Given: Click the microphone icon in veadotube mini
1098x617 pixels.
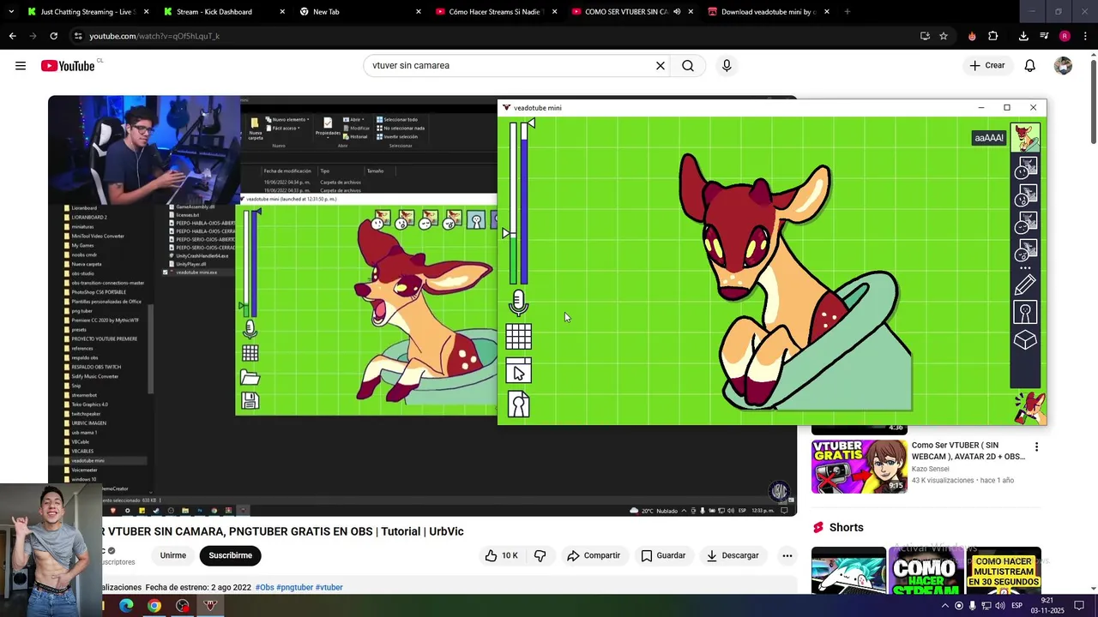Looking at the screenshot, I should [x=518, y=303].
